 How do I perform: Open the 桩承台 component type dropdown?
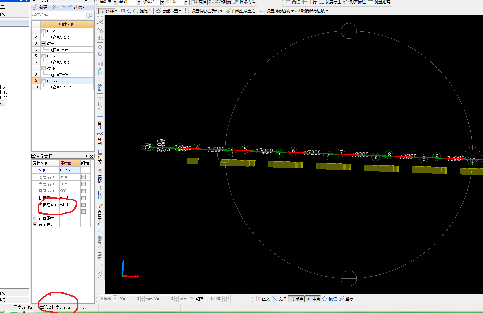162,2
